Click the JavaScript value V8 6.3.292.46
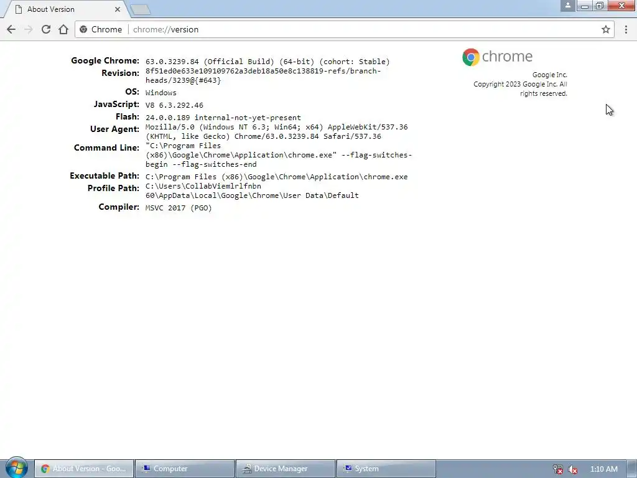Viewport: 637px width, 478px height. coord(174,105)
